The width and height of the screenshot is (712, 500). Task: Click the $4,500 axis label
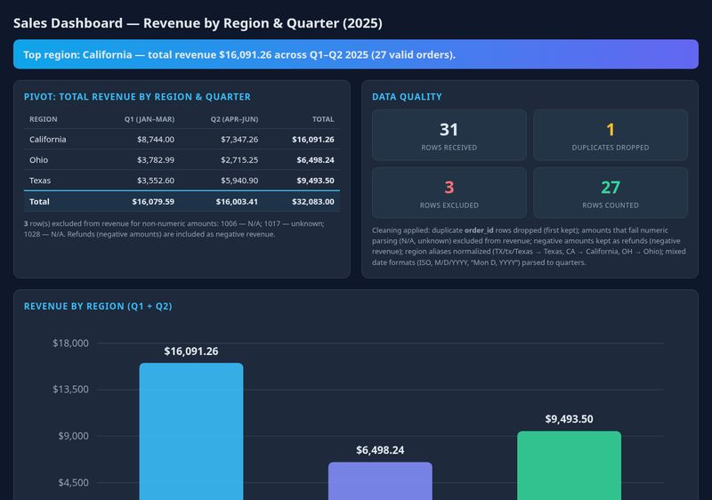[73, 483]
